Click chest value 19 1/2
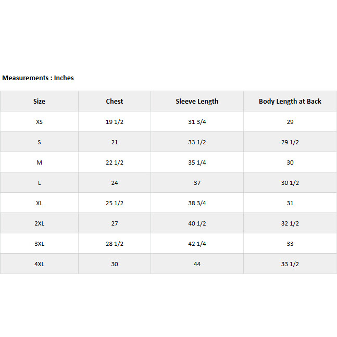 115,122
